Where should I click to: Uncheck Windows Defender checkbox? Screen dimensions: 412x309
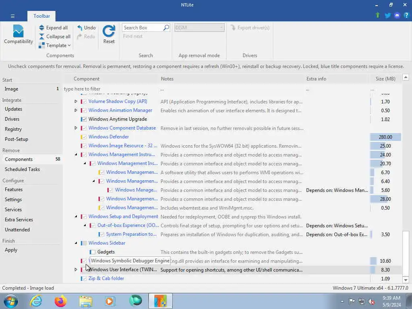tap(84, 137)
